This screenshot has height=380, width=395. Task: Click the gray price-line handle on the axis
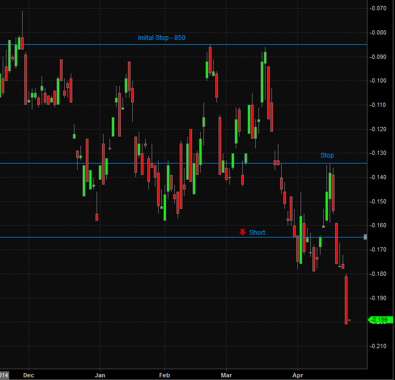tap(365, 237)
